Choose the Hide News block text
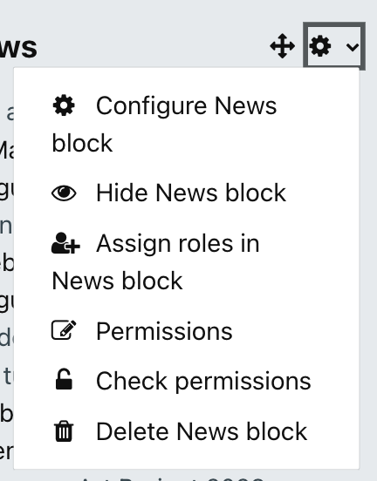This screenshot has height=481, width=377. (x=191, y=193)
